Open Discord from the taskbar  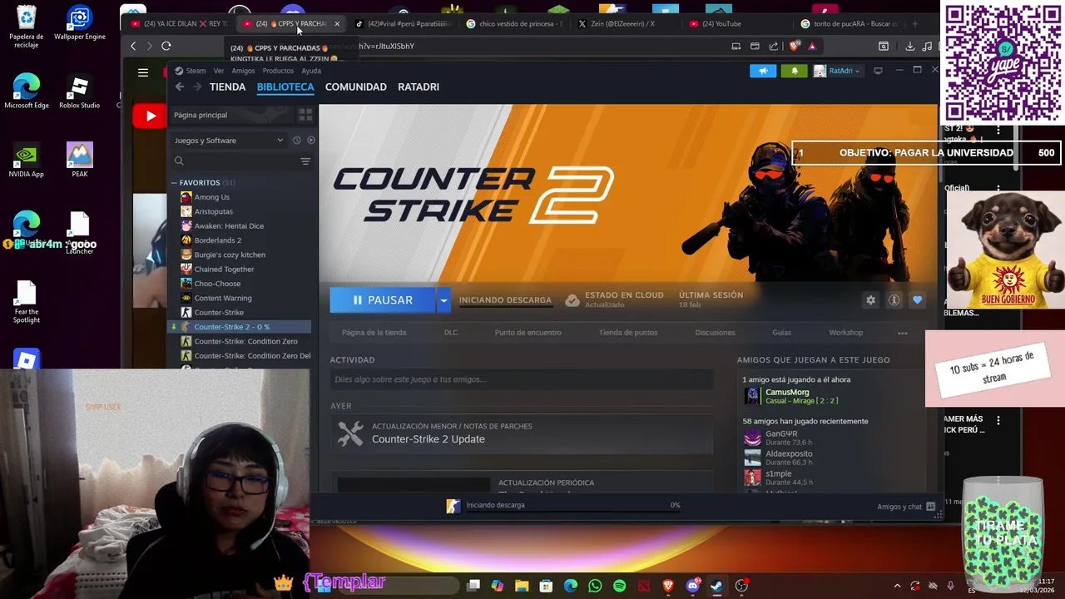pos(692,586)
